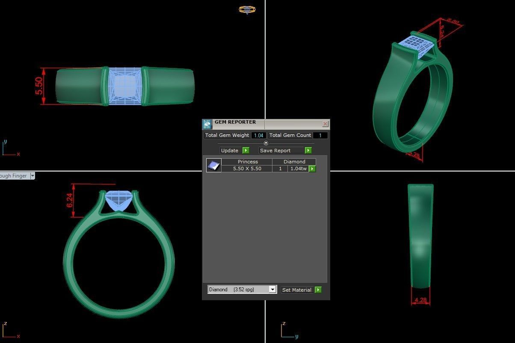Select the princess gem thumbnail

[214, 165]
